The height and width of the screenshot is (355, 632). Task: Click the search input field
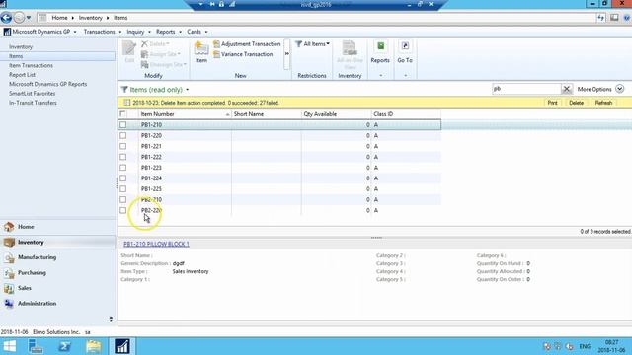(526, 89)
